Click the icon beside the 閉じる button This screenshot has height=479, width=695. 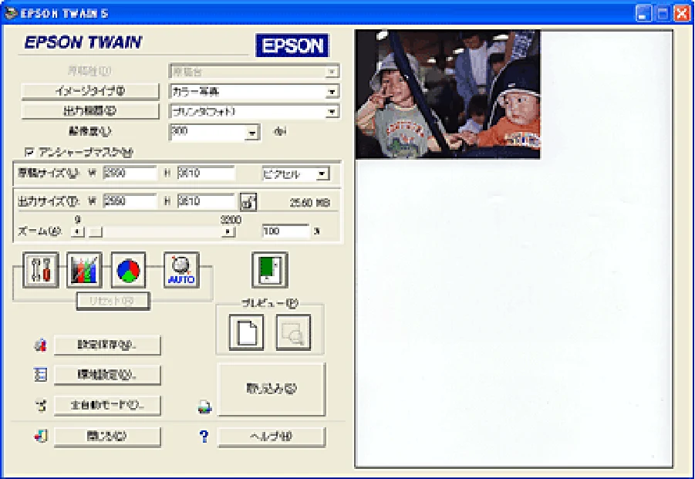[40, 437]
